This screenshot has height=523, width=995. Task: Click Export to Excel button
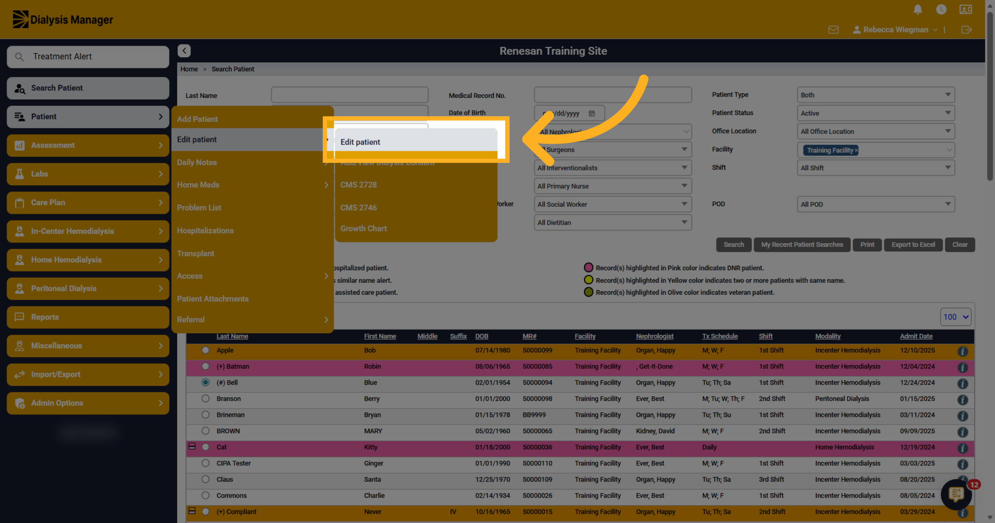(x=913, y=245)
